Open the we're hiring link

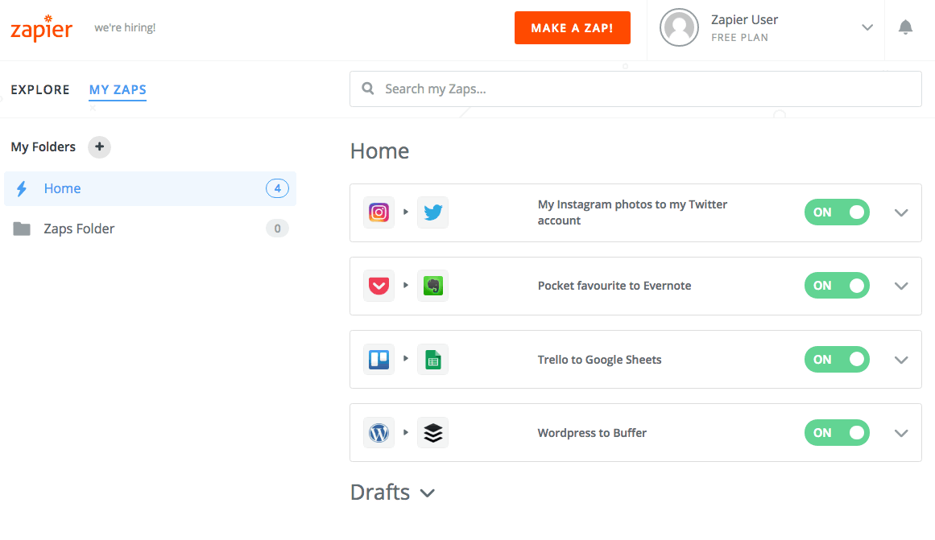[125, 27]
